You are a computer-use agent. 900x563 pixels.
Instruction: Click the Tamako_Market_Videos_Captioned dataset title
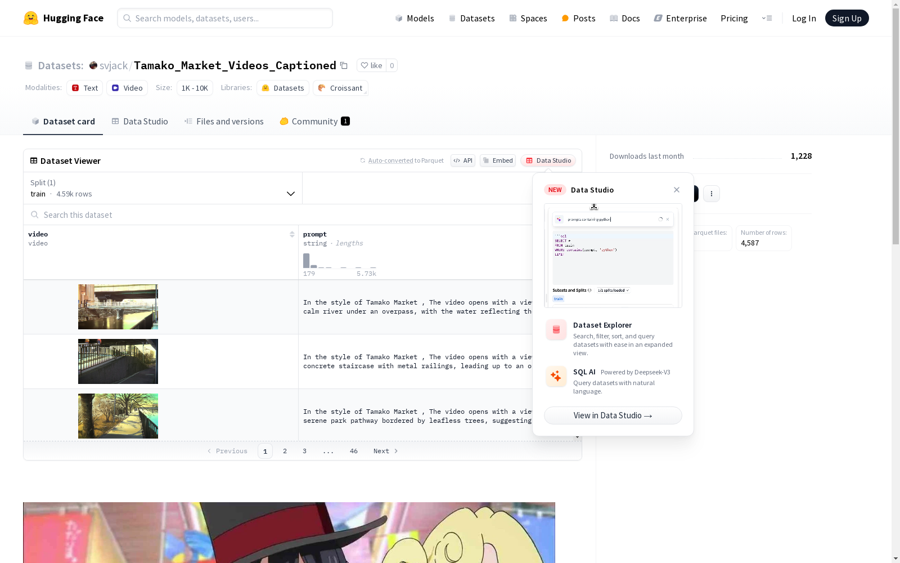point(235,65)
